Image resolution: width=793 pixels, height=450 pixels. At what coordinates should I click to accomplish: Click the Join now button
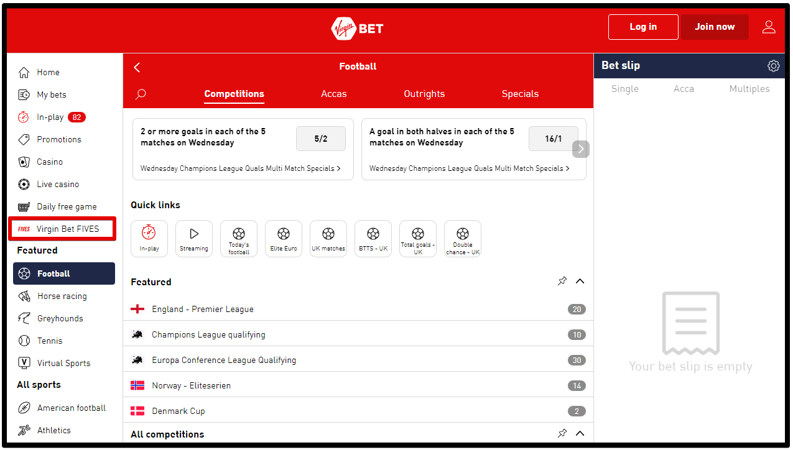[715, 27]
